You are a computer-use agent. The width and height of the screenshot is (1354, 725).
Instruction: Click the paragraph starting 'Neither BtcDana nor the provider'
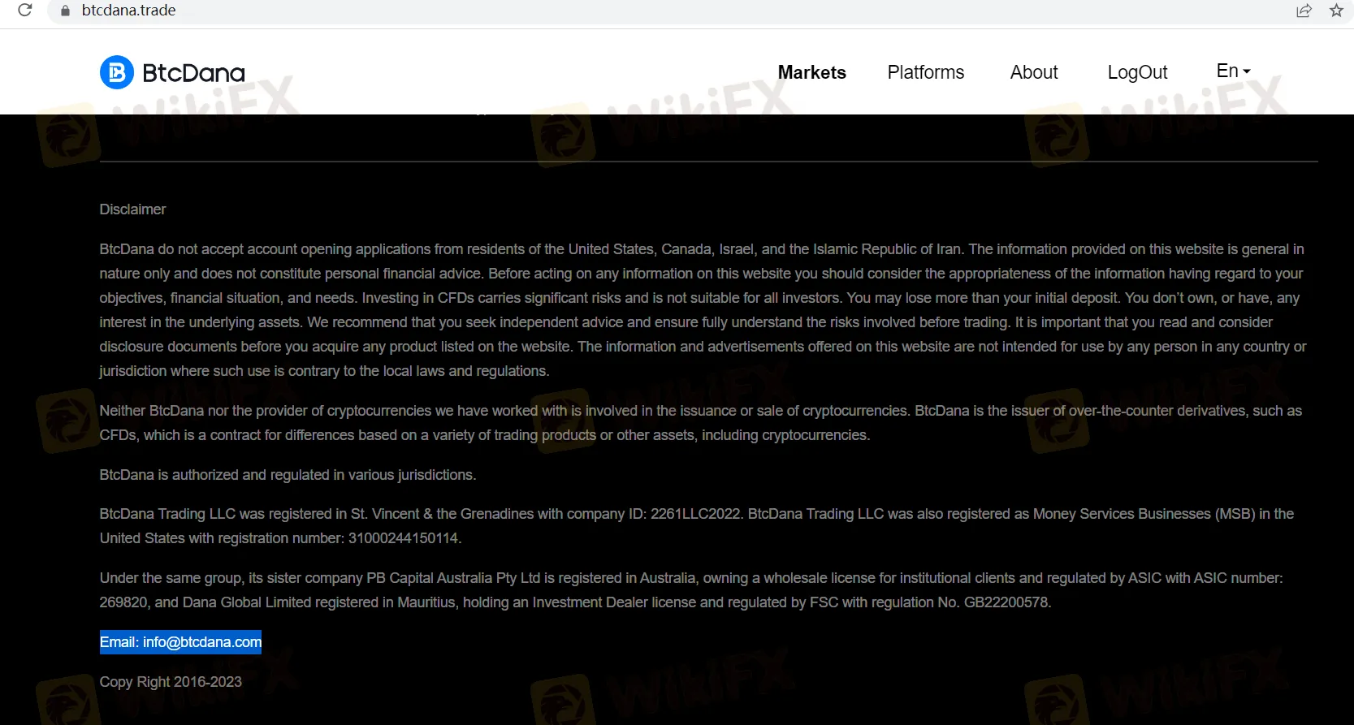[699, 423]
